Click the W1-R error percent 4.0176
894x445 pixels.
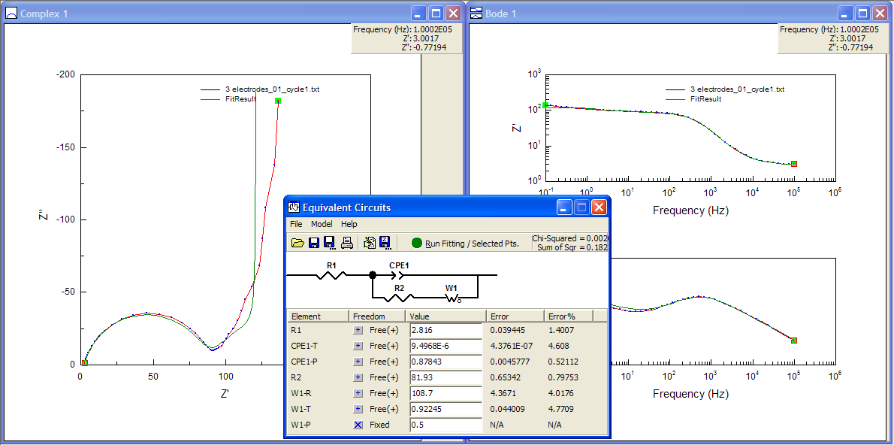[561, 393]
